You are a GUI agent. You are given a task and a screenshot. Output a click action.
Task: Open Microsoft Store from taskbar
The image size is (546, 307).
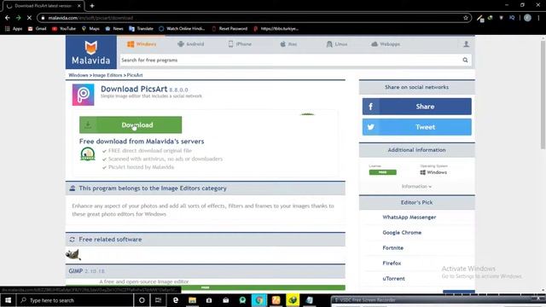(x=209, y=300)
